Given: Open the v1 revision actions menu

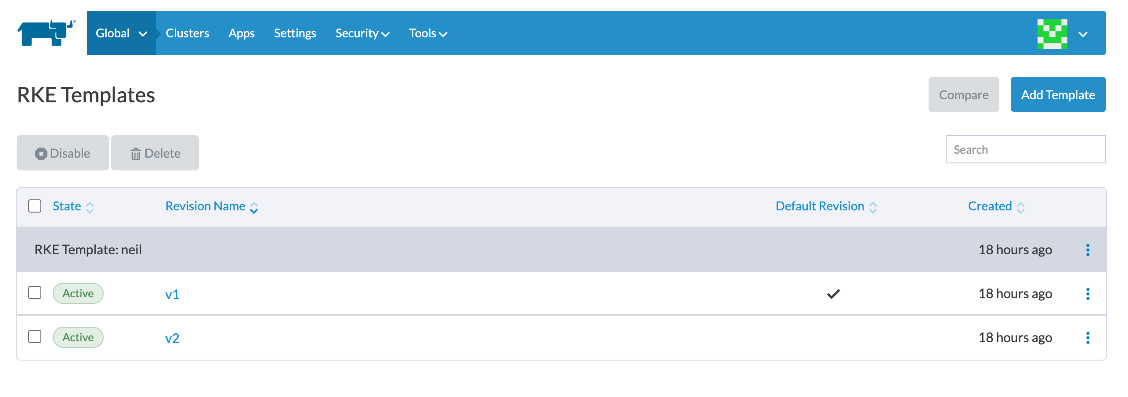Looking at the screenshot, I should coord(1088,294).
